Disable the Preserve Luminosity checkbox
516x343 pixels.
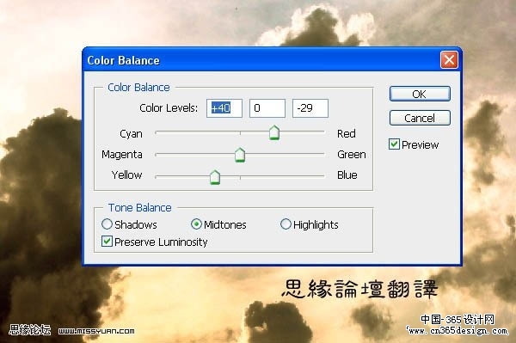[107, 241]
